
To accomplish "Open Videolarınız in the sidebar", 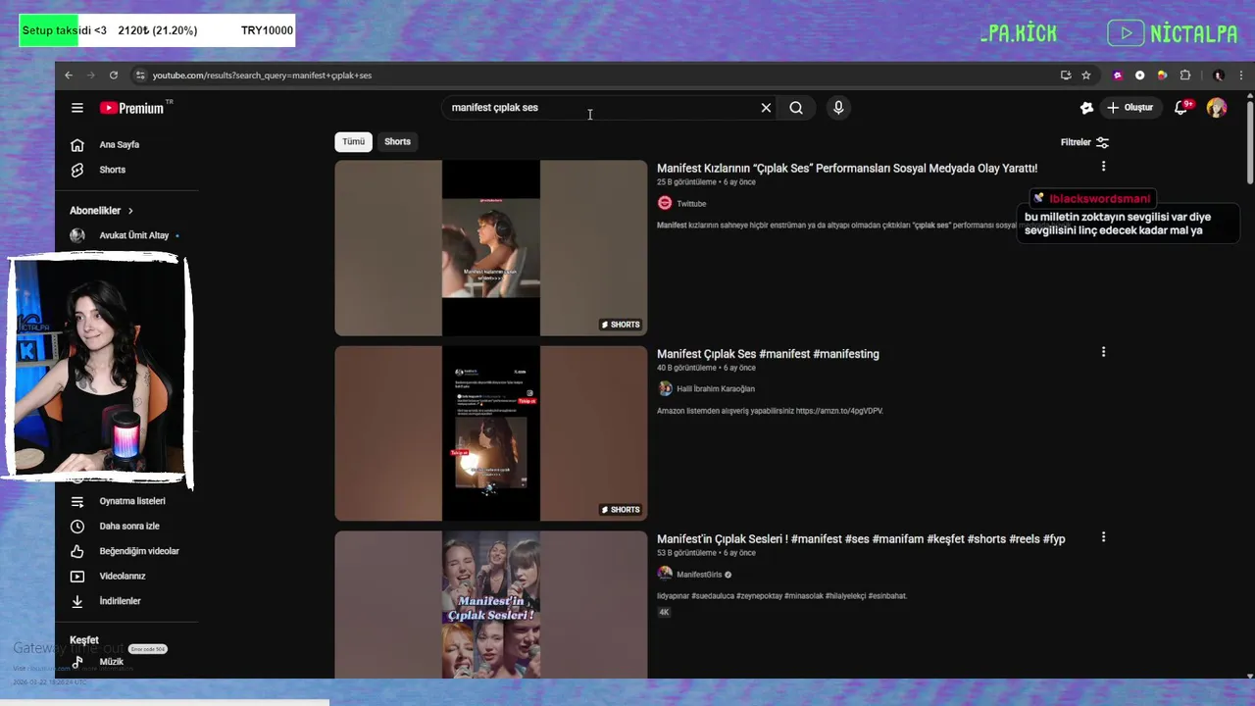I will pyautogui.click(x=122, y=577).
